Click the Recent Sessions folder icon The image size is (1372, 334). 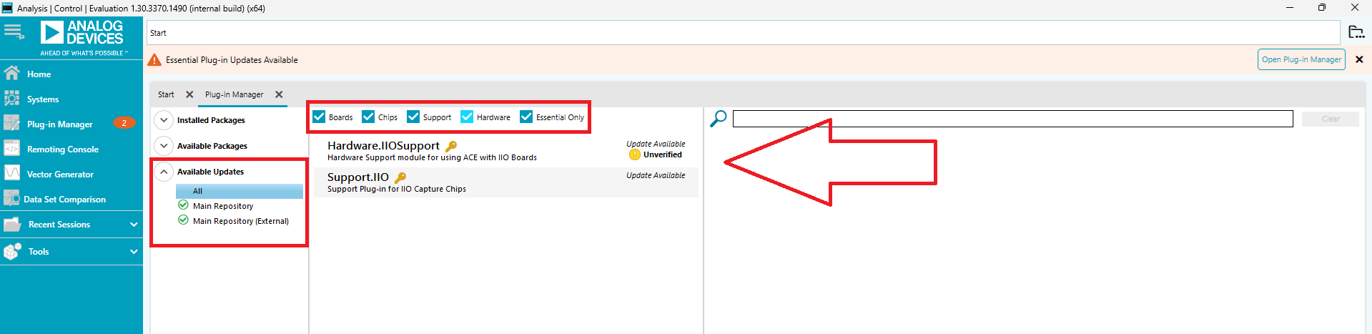pos(11,225)
